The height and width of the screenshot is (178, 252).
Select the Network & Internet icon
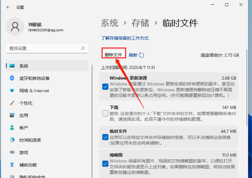[x=12, y=91]
